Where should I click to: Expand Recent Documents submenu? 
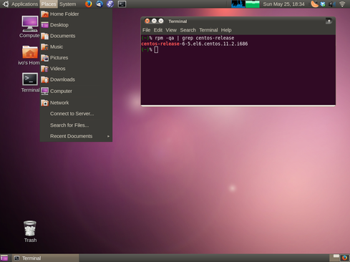[x=76, y=136]
